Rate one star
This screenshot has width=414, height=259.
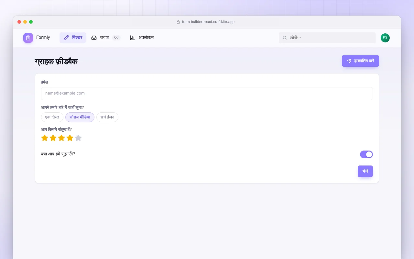(45, 138)
